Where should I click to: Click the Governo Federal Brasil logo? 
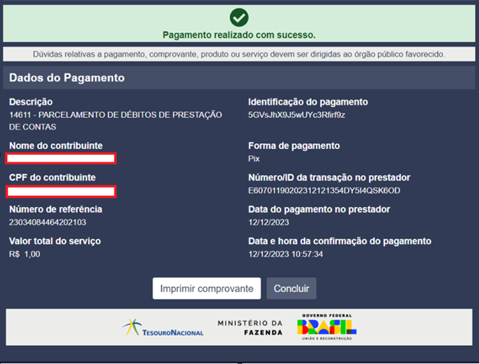point(327,327)
